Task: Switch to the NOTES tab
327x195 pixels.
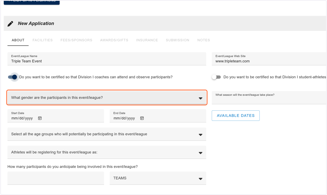Action: [204, 40]
